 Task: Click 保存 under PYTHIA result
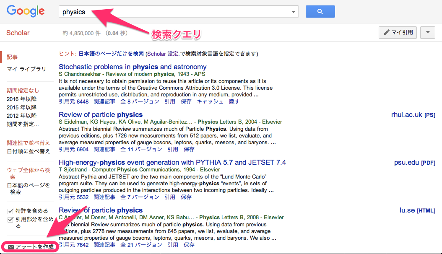pos(186,197)
